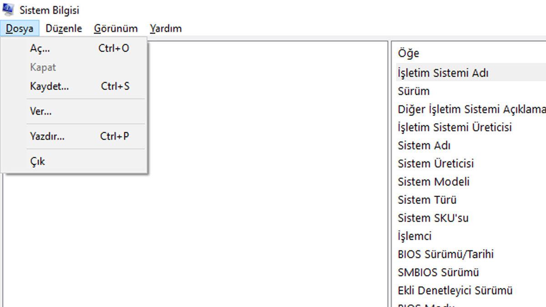Image resolution: width=546 pixels, height=307 pixels.
Task: Select Aç from the Dosya menu
Action: point(39,48)
